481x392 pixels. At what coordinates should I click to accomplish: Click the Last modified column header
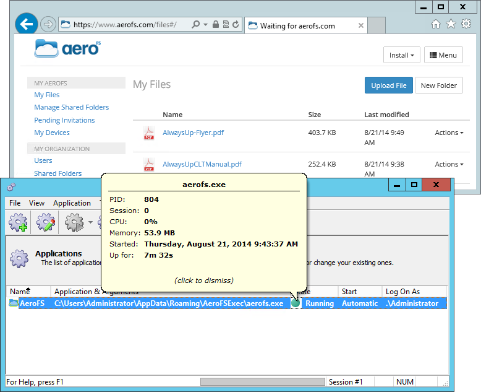[x=386, y=115]
